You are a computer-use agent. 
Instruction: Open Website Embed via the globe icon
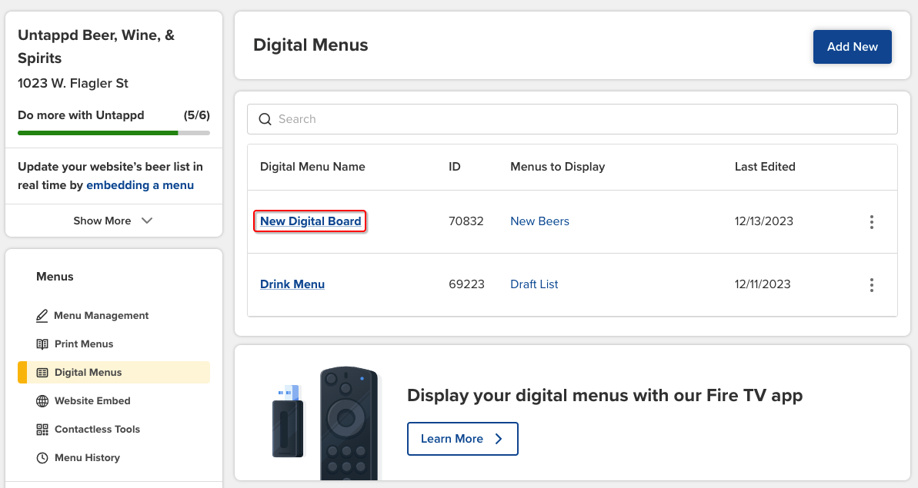click(x=40, y=400)
